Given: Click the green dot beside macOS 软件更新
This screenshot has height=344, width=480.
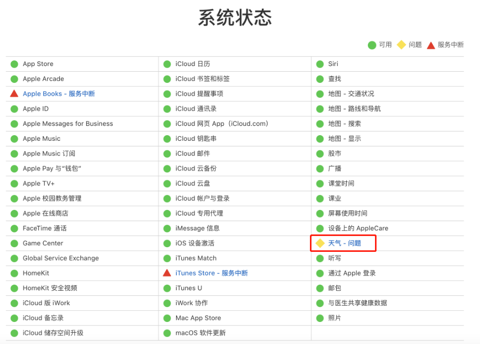Looking at the screenshot, I should [166, 333].
